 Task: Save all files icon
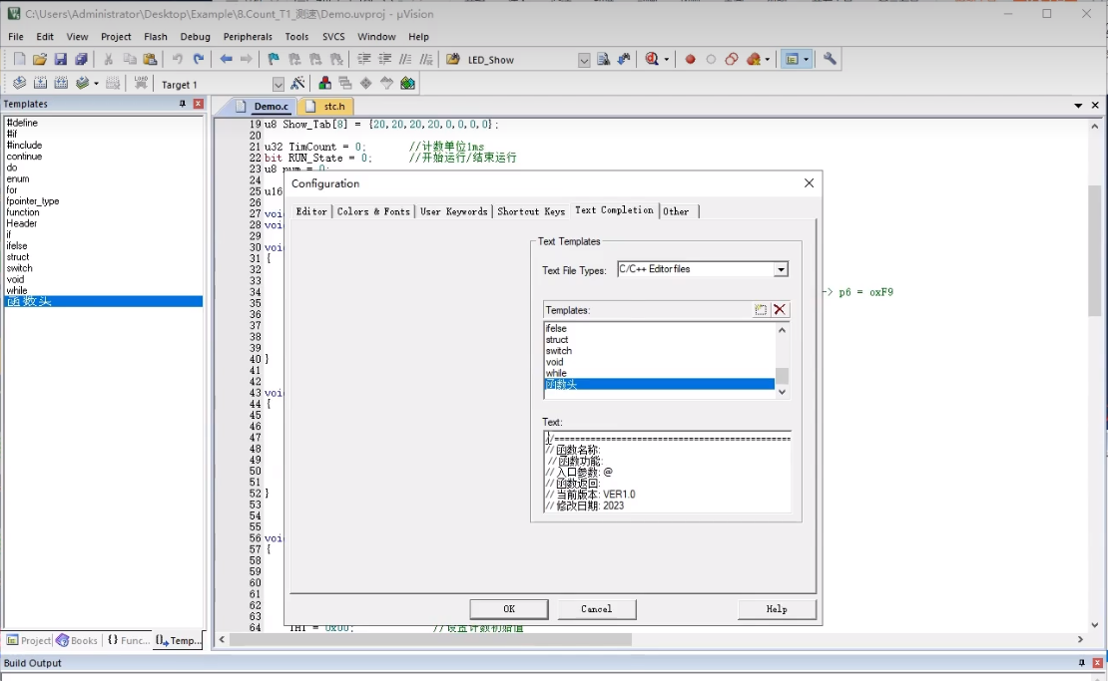tap(81, 59)
